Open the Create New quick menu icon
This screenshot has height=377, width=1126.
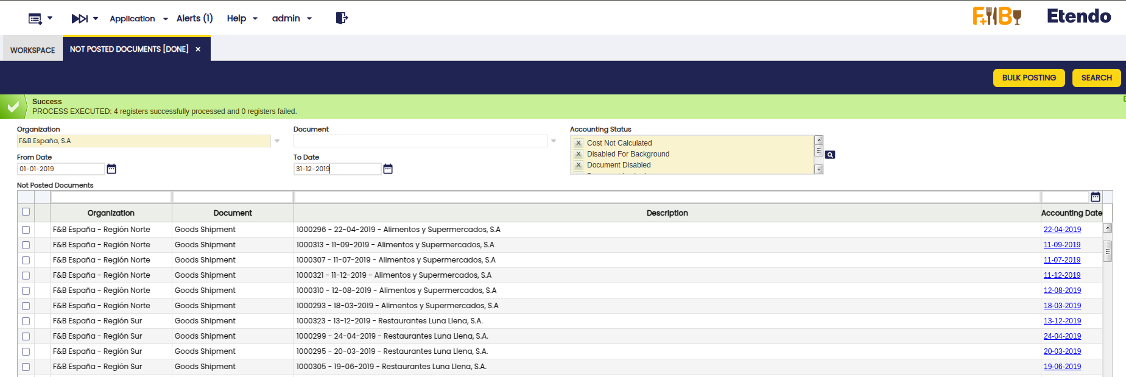[35, 19]
